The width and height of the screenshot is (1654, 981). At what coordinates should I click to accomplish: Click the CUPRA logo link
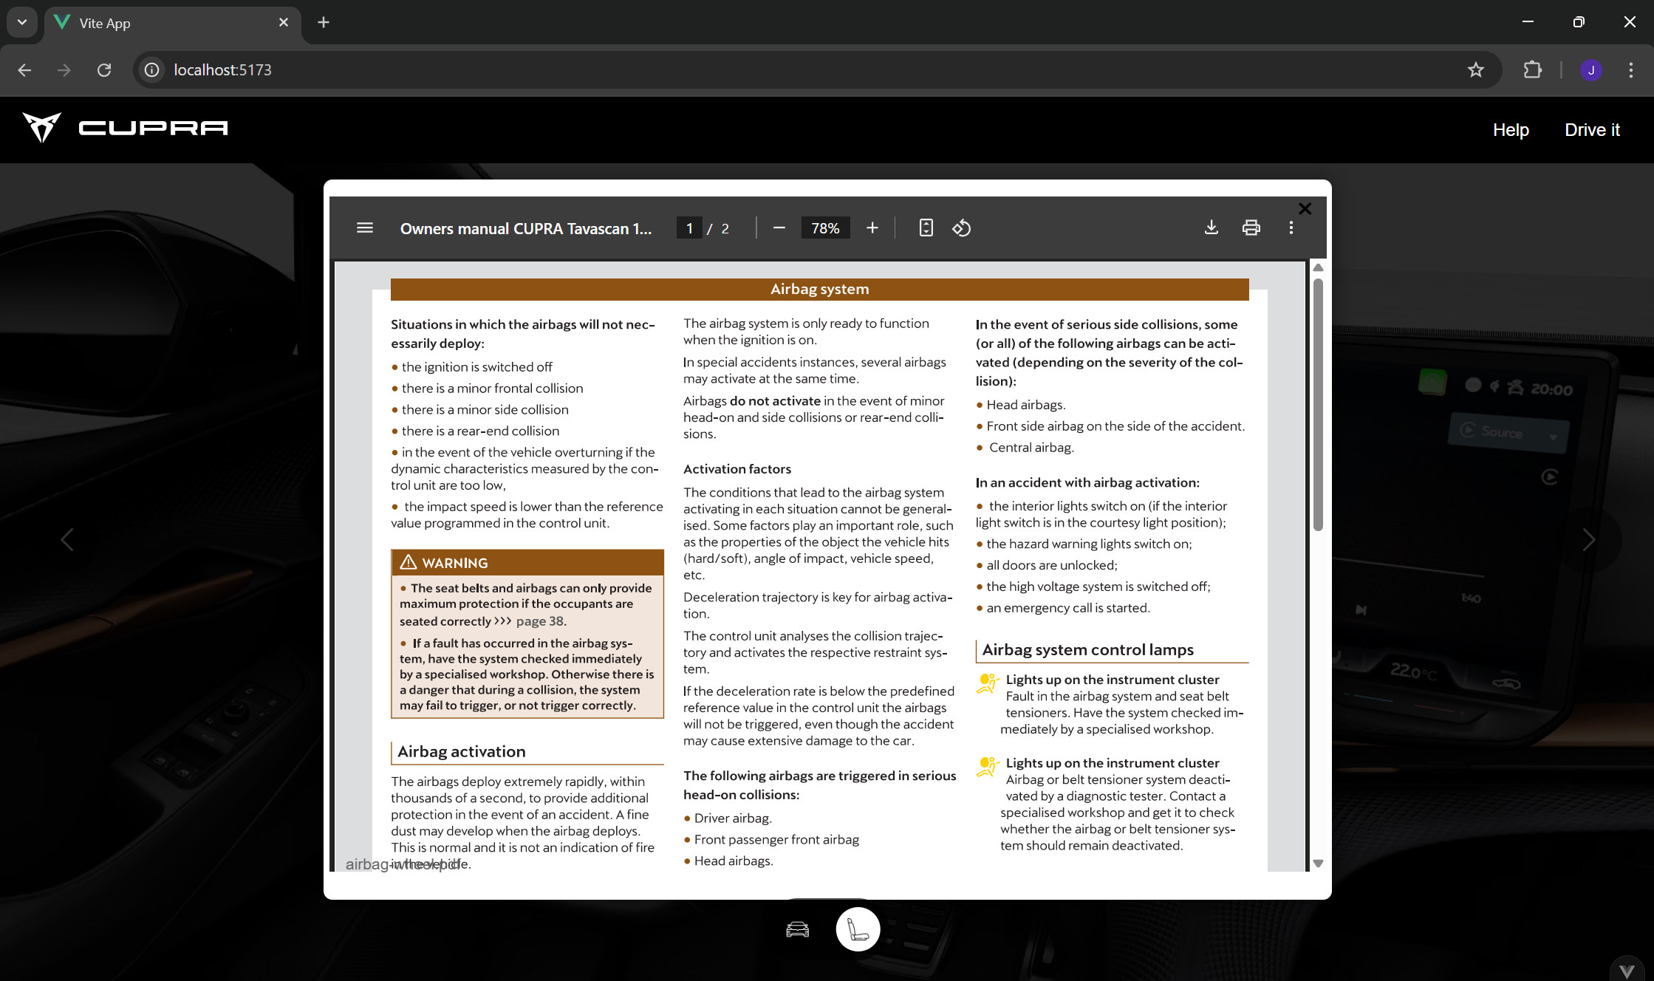pos(126,129)
